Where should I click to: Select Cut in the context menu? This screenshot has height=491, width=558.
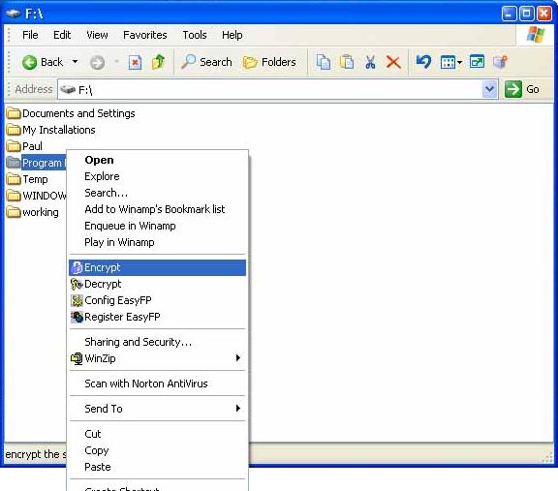pyautogui.click(x=157, y=434)
